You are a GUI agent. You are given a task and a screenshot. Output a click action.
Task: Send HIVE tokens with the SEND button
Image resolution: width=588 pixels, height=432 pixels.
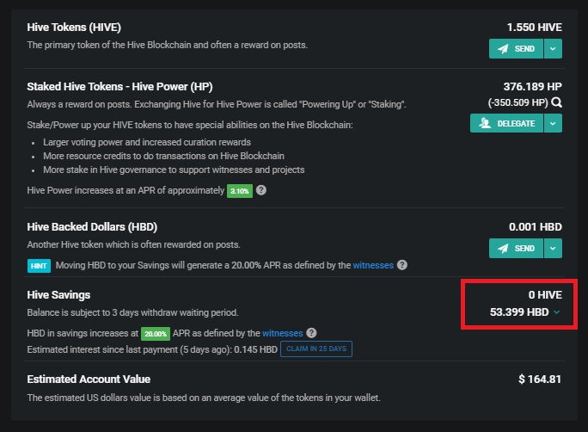tap(516, 49)
